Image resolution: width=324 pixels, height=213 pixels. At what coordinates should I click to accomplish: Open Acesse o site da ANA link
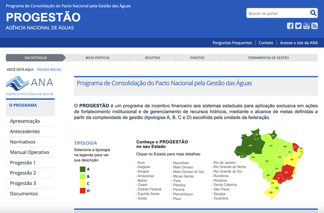299,43
